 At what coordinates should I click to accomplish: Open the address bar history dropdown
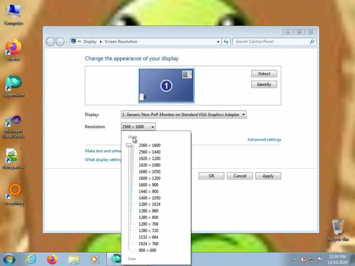tap(218, 42)
